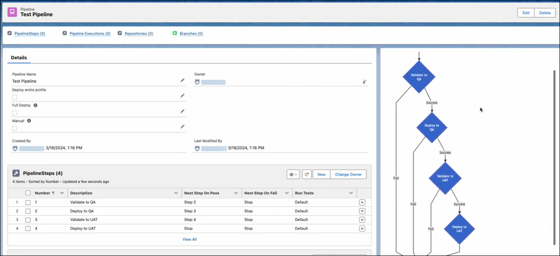Select the Validate to QA diagram node
This screenshot has height=256, width=560.
[419, 77]
